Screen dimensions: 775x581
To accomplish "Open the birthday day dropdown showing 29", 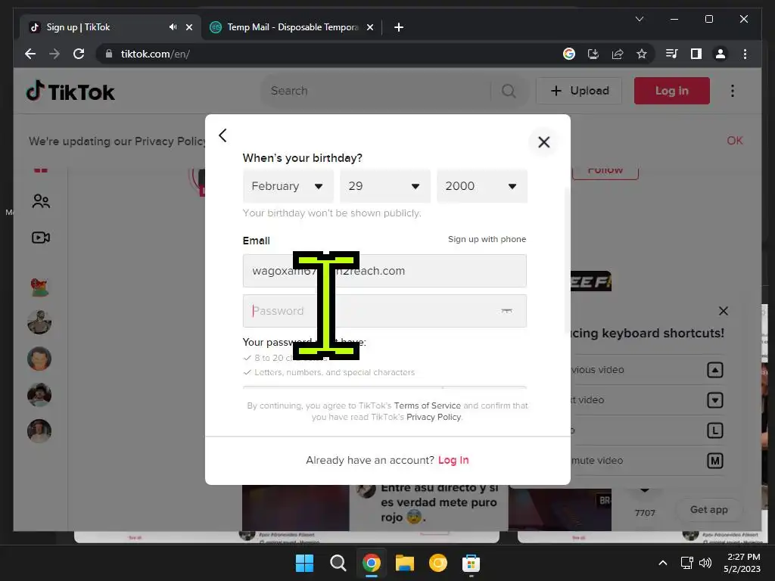I will (x=385, y=186).
